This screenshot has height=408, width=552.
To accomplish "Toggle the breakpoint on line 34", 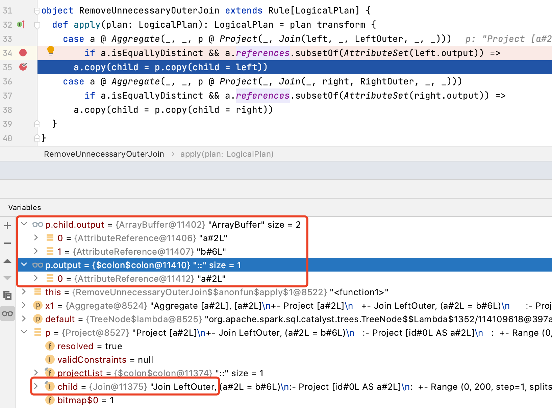I will coord(23,53).
